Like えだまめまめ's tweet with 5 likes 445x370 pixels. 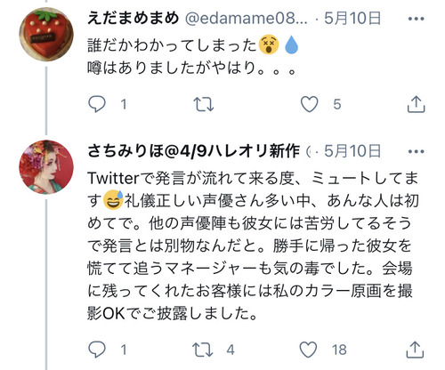click(x=309, y=104)
